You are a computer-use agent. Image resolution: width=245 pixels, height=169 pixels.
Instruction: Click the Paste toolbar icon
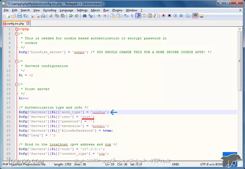tap(63, 16)
